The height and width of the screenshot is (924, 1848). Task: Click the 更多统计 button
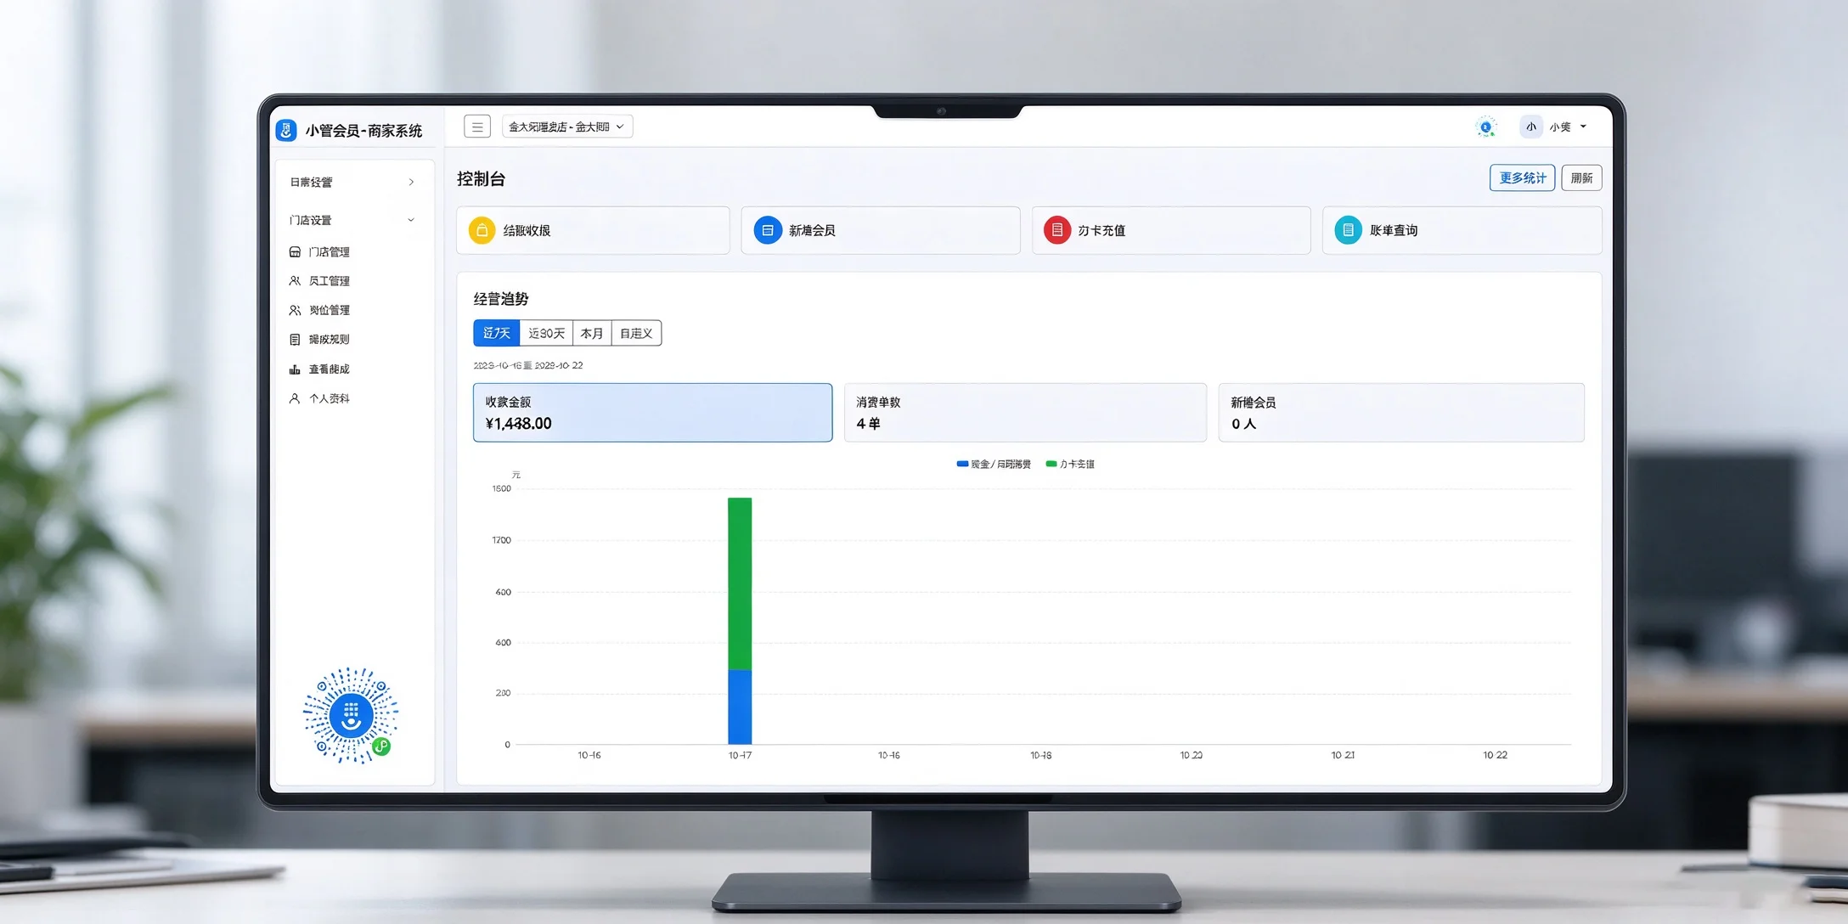coord(1522,177)
